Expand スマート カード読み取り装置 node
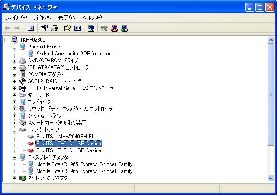The height and width of the screenshot is (195, 277). [x=14, y=123]
